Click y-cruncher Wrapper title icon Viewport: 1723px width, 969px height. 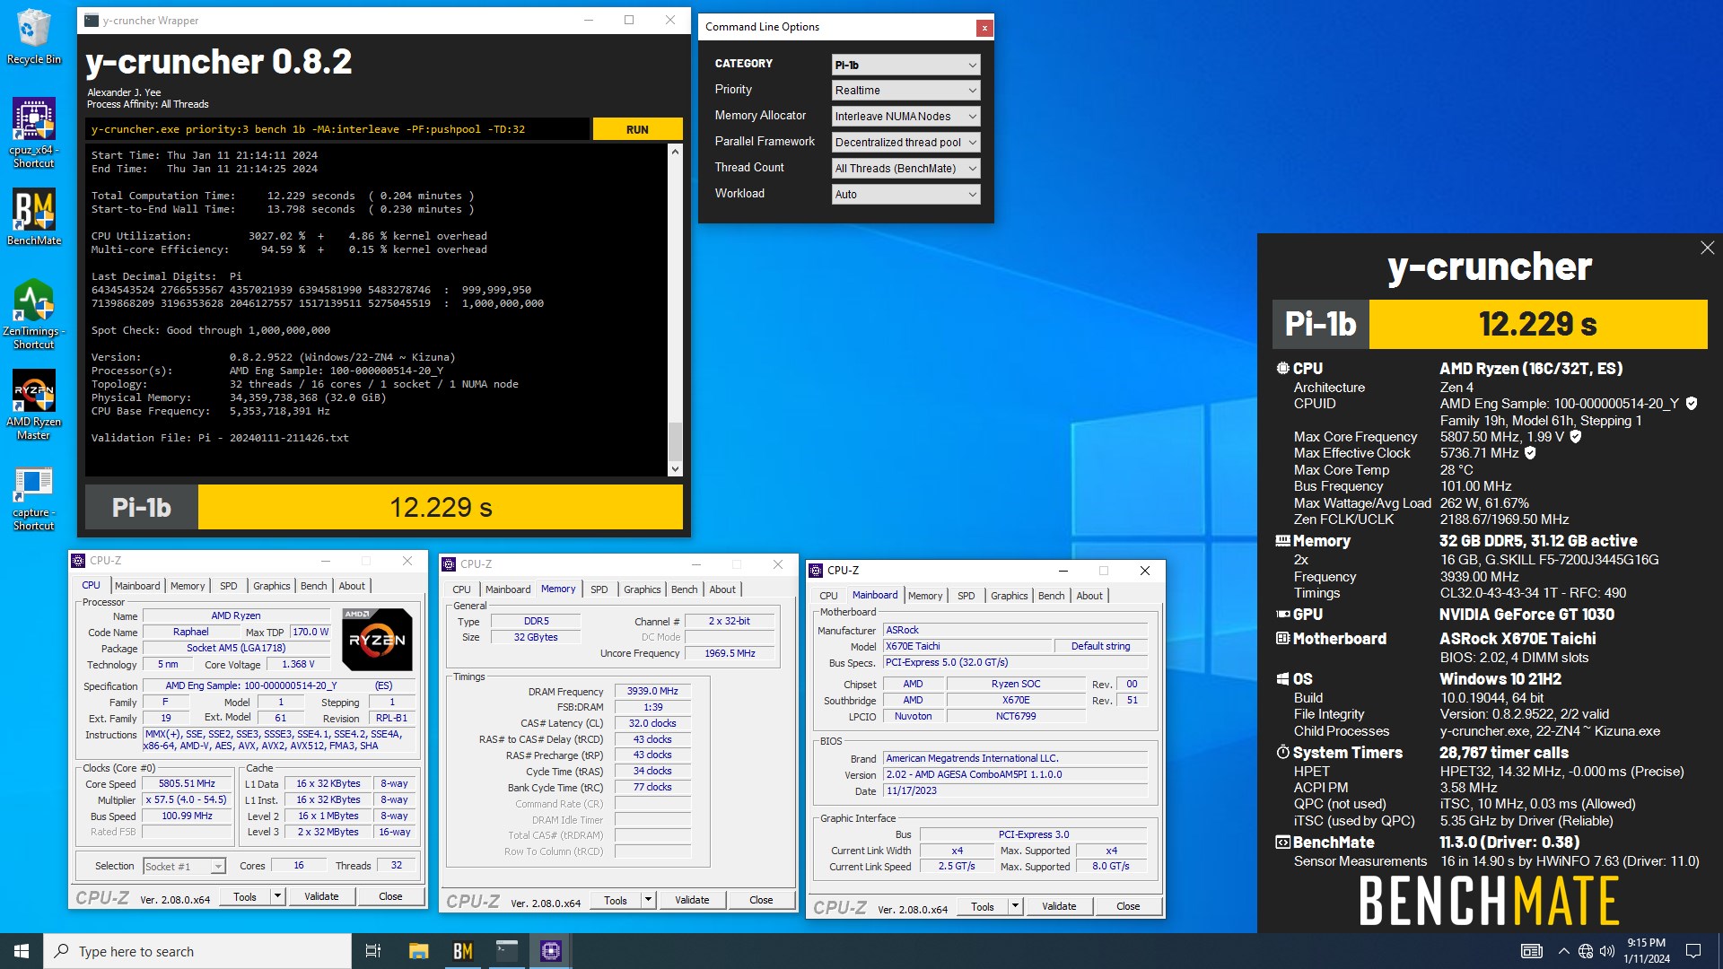click(91, 20)
